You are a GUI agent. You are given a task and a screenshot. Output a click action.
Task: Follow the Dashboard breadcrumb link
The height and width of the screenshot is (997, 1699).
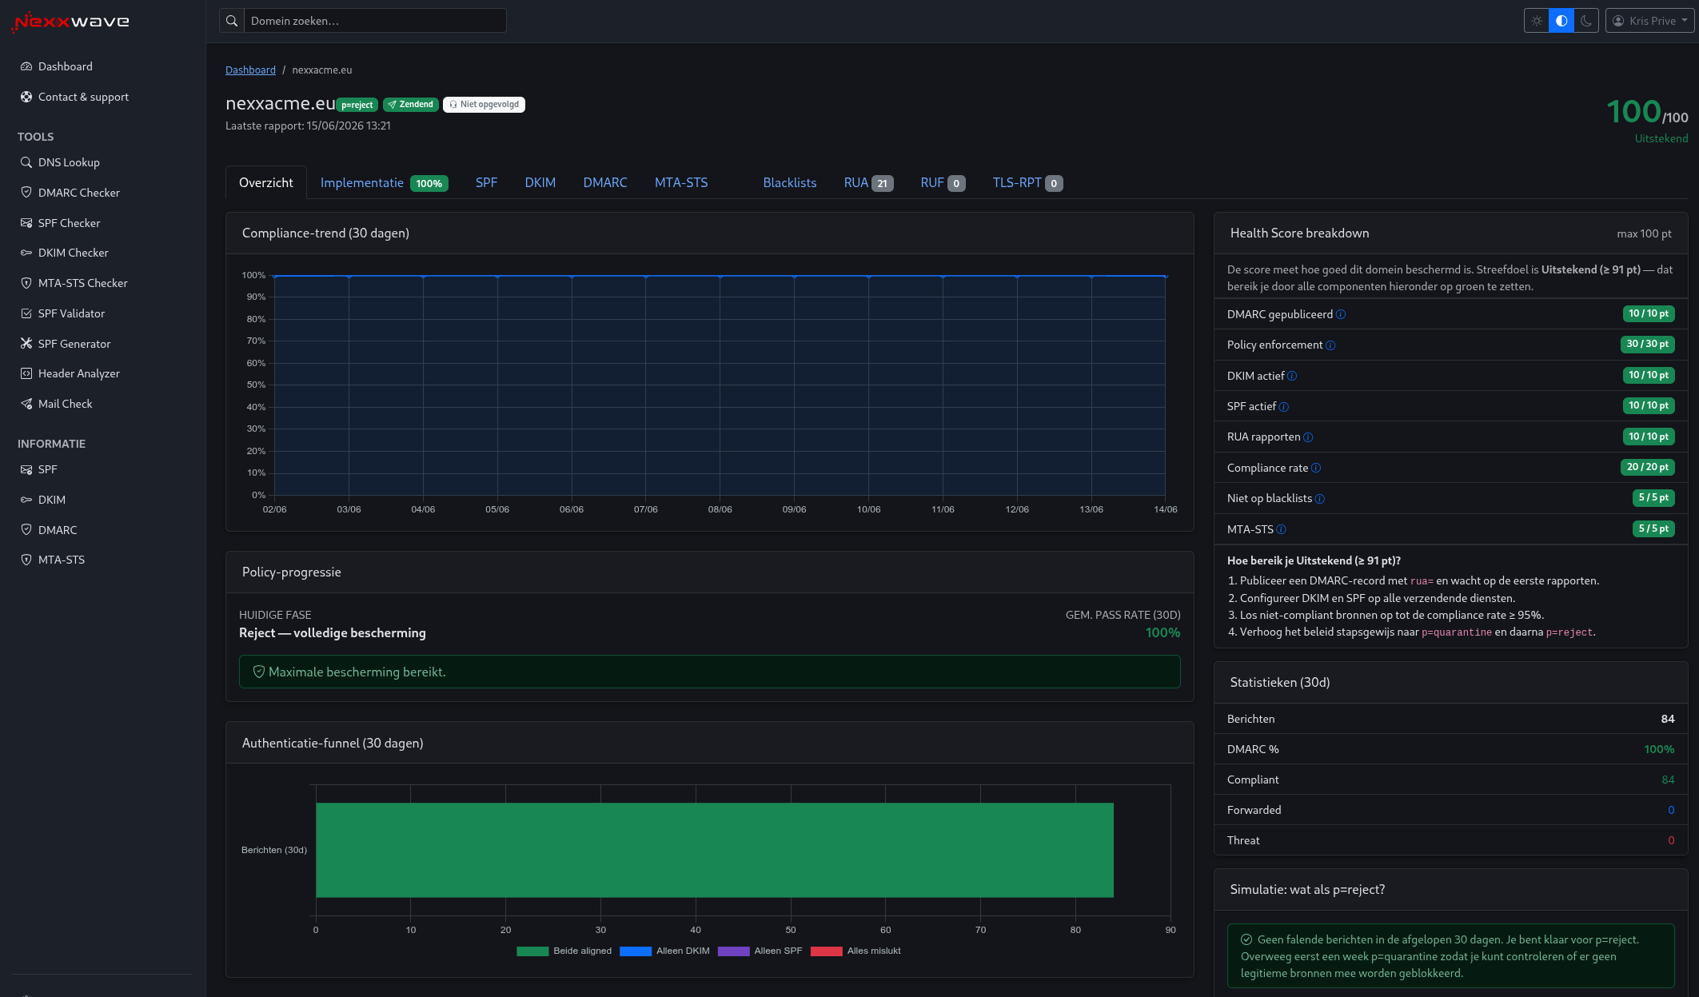[x=250, y=70]
